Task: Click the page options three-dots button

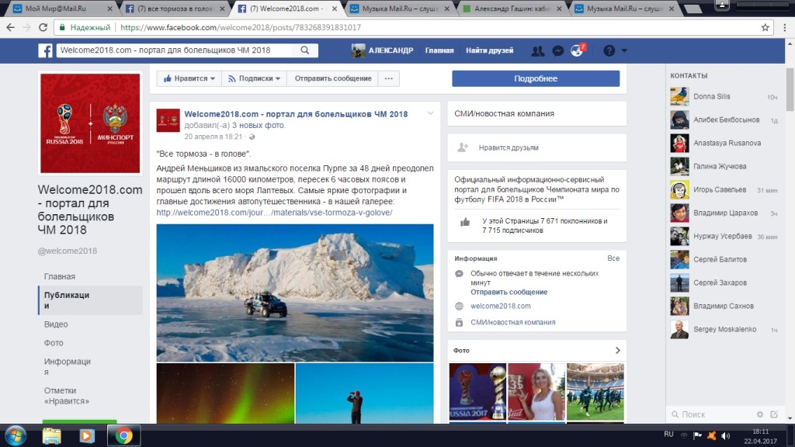Action: [x=389, y=78]
